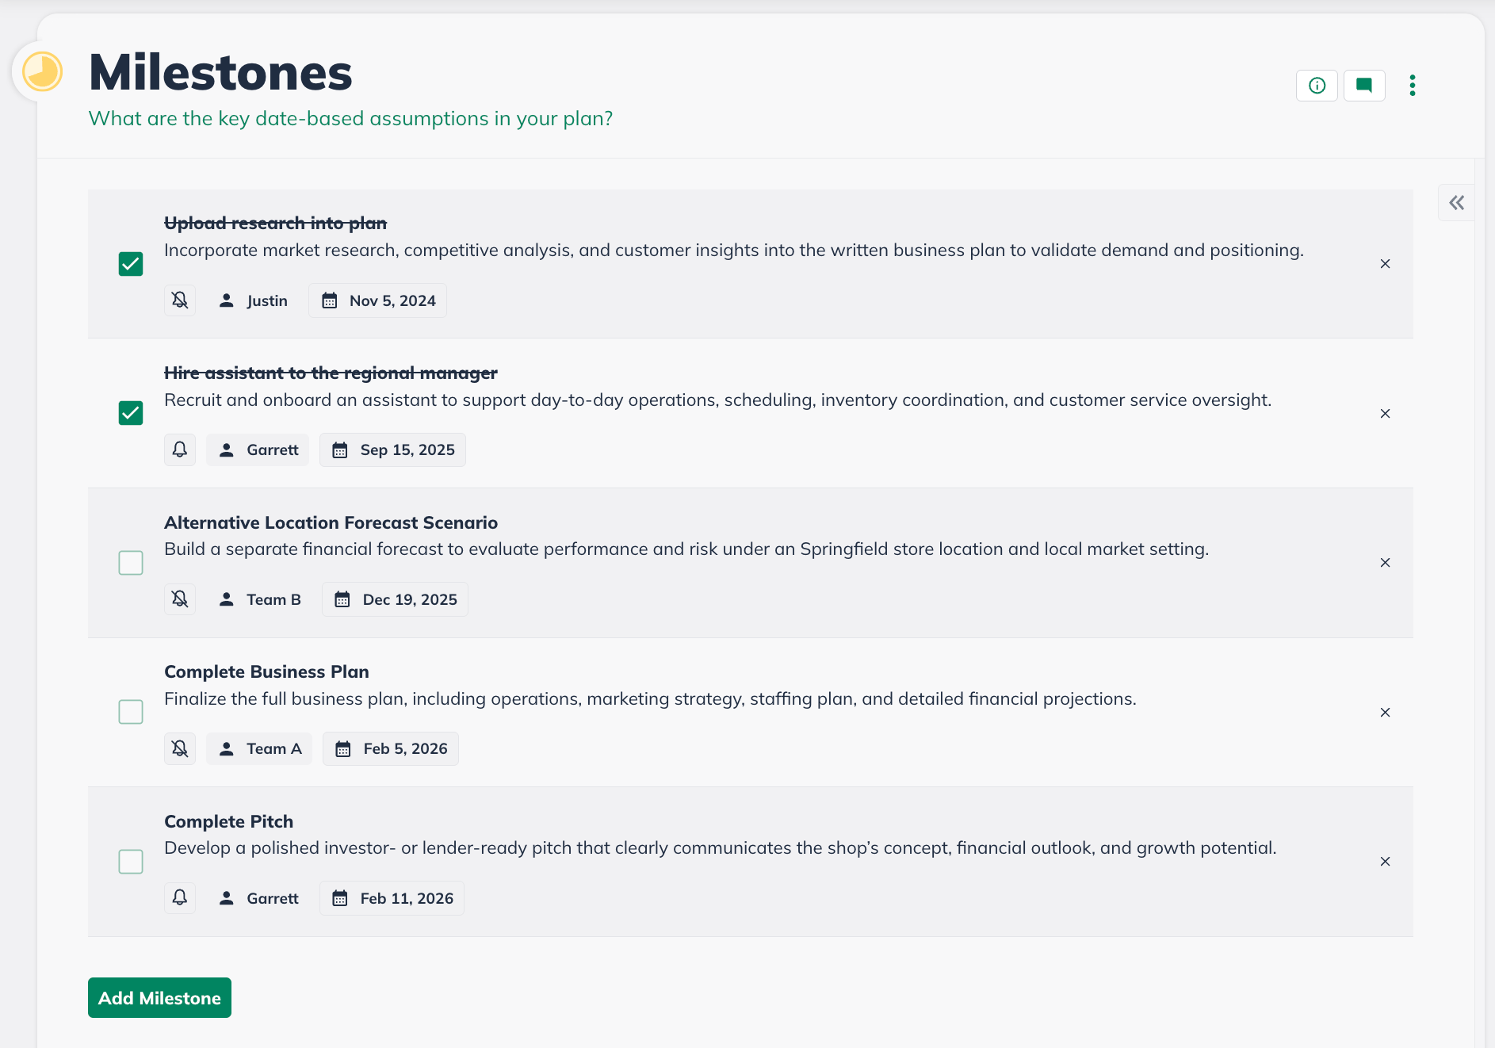Open the Sep 15, 2025 date picker
Image resolution: width=1495 pixels, height=1048 pixels.
click(392, 449)
